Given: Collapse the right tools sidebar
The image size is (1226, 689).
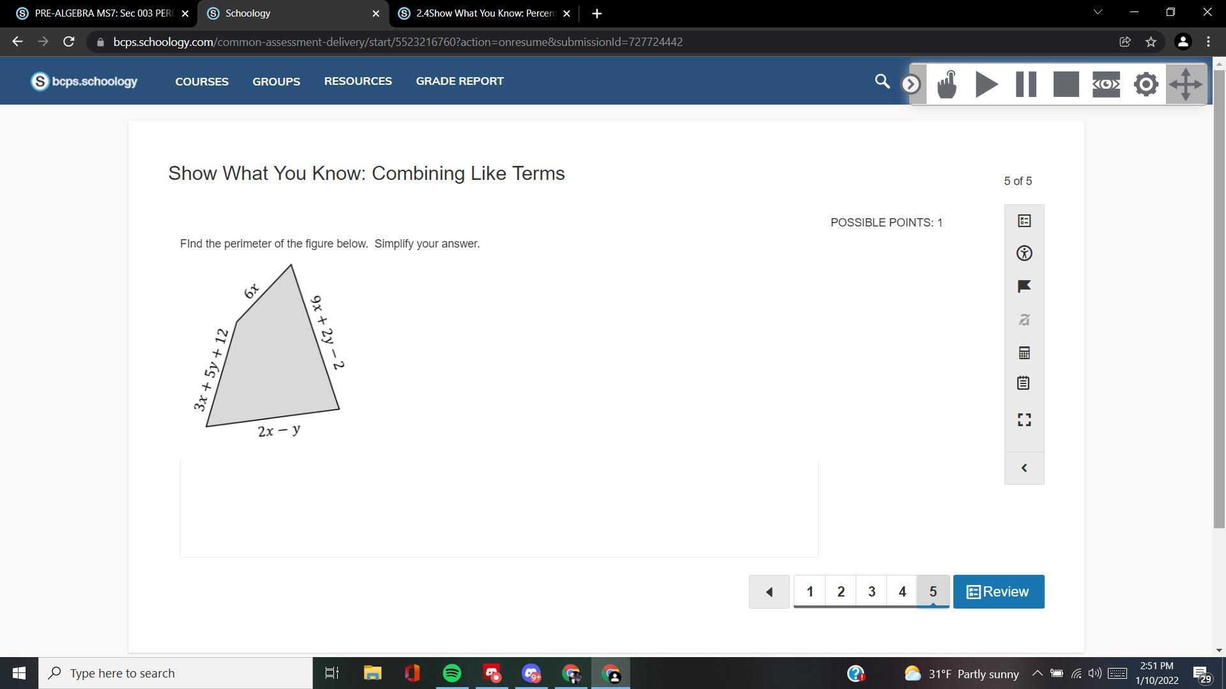Looking at the screenshot, I should [x=1024, y=468].
